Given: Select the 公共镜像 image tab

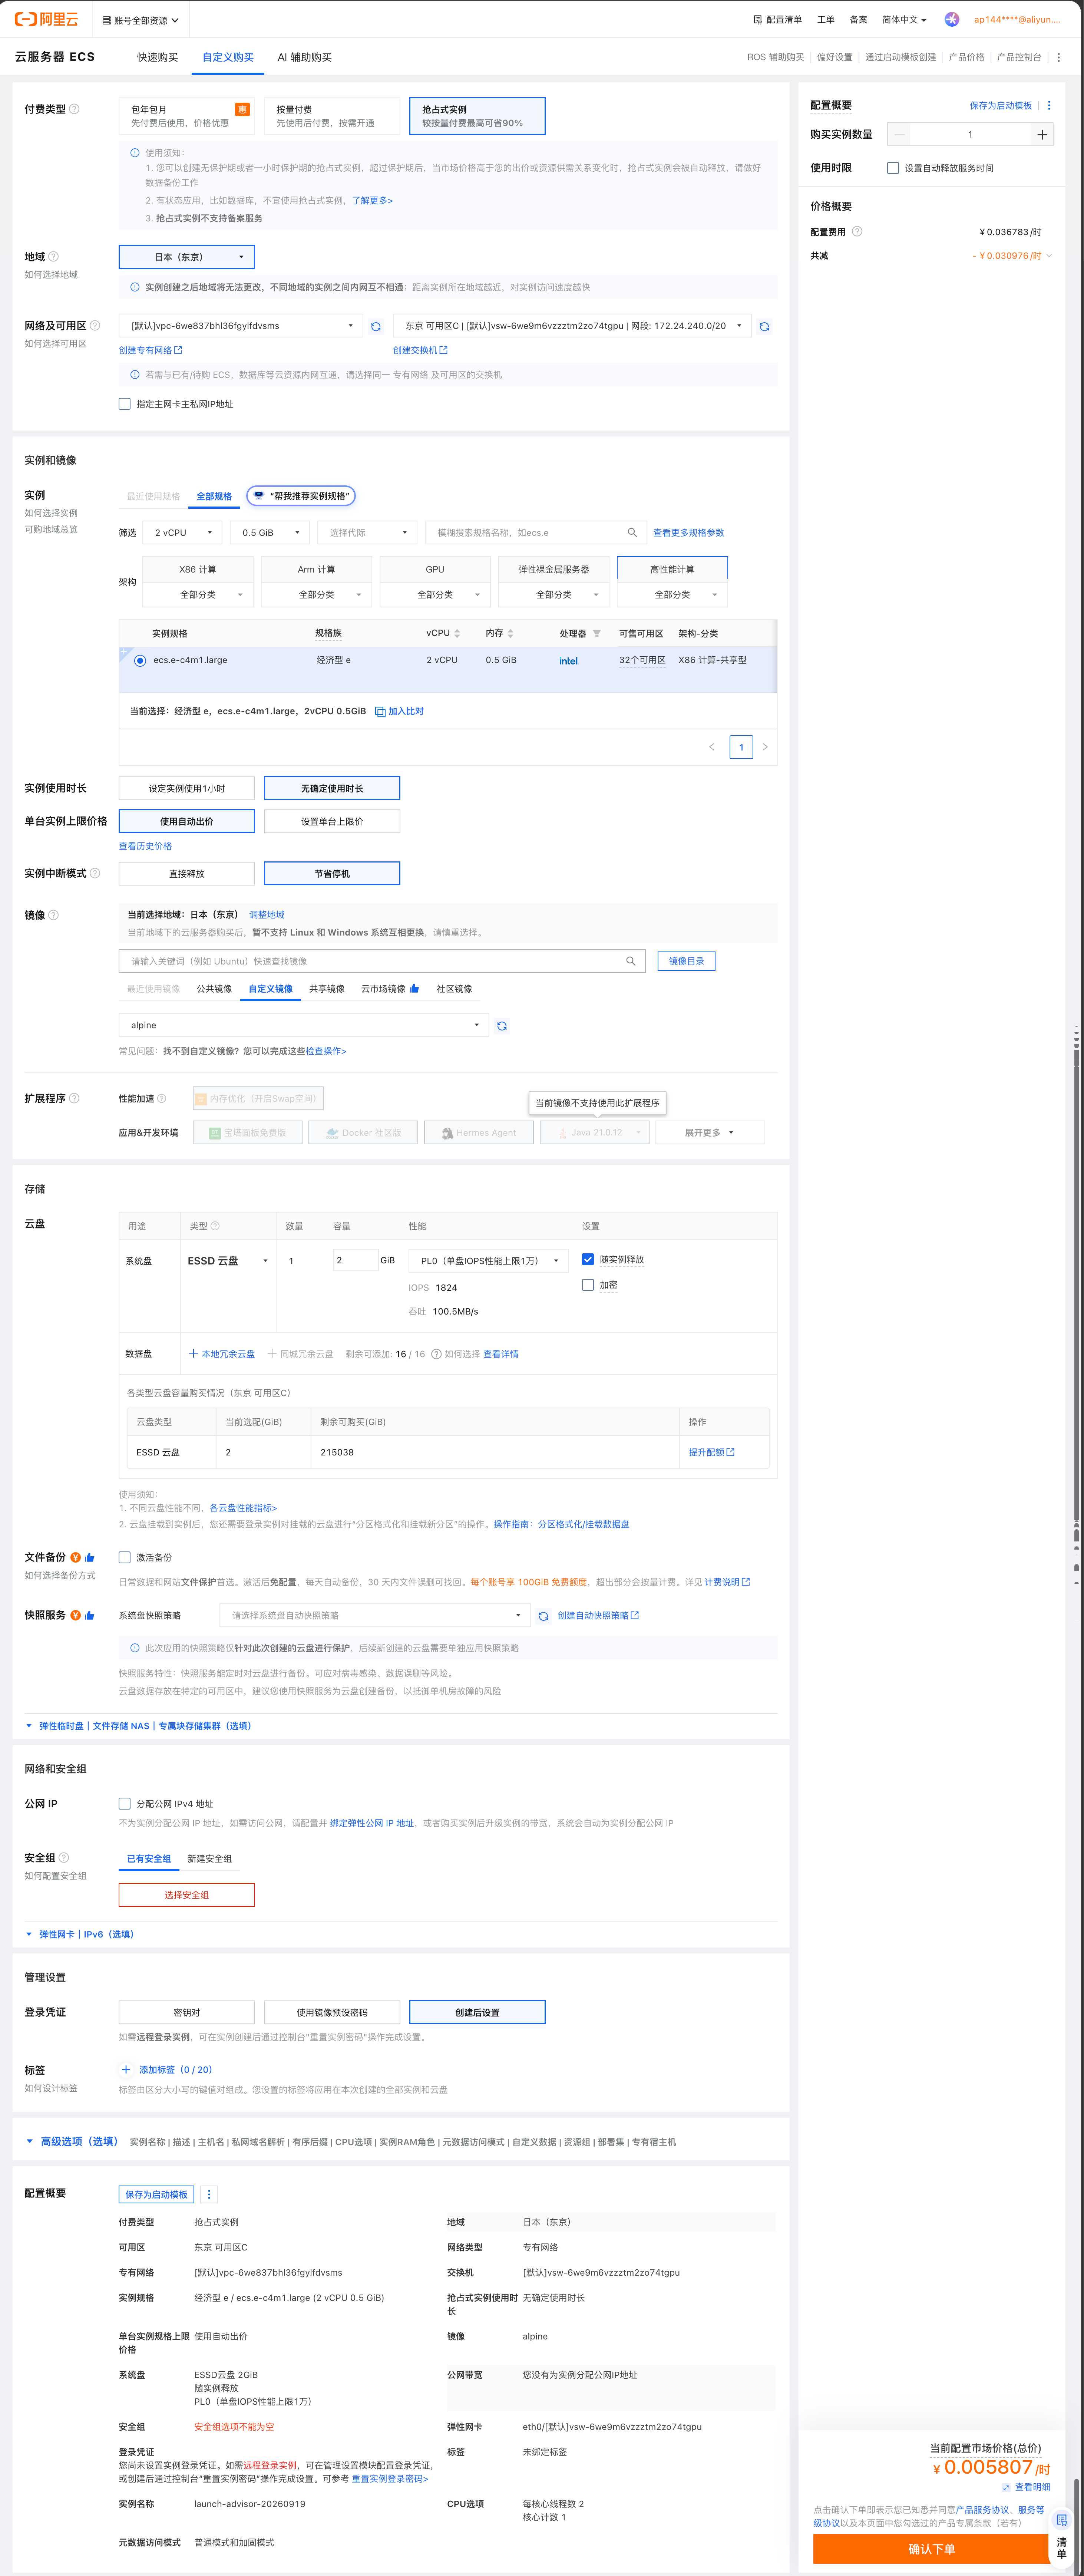Looking at the screenshot, I should [214, 989].
